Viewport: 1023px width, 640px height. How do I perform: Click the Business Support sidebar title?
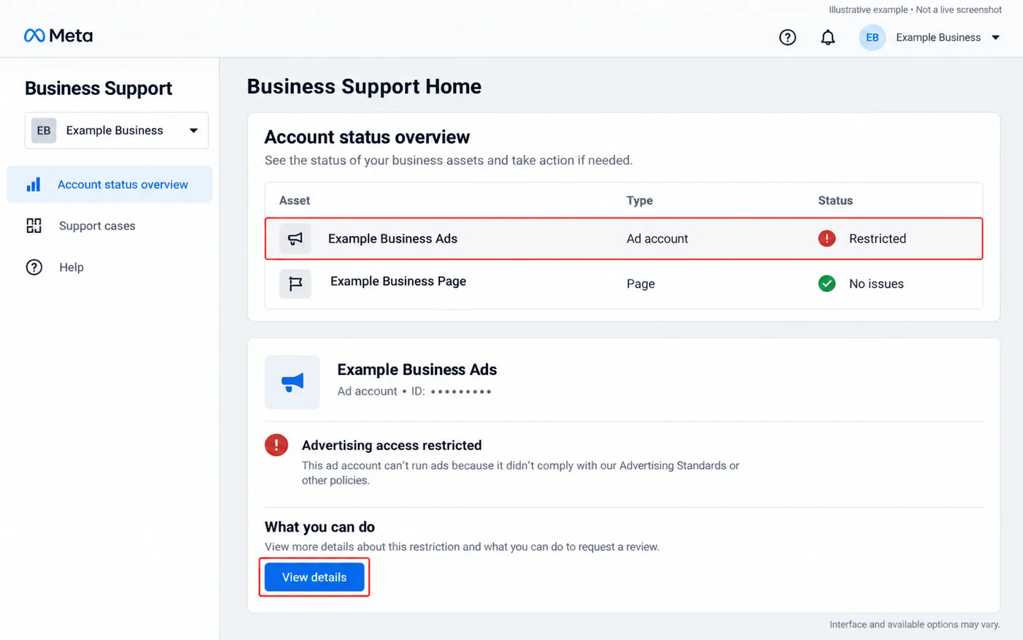tap(99, 88)
